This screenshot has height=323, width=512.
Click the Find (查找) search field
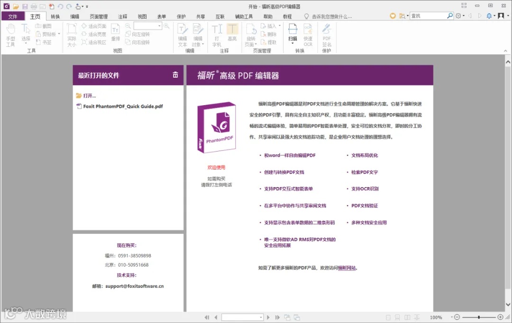pyautogui.click(x=428, y=16)
